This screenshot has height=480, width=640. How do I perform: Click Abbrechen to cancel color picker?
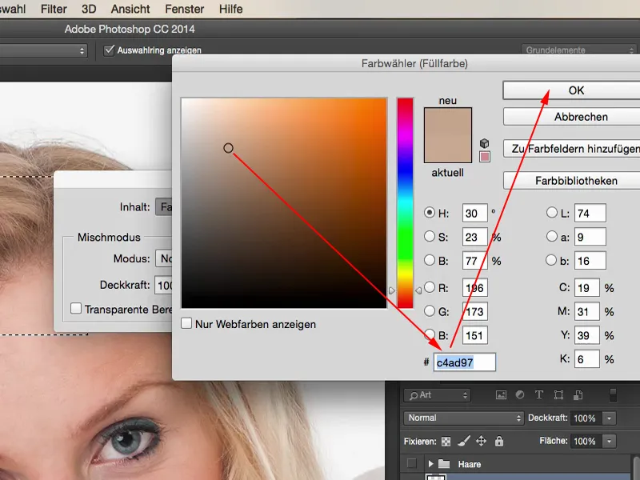click(x=571, y=117)
